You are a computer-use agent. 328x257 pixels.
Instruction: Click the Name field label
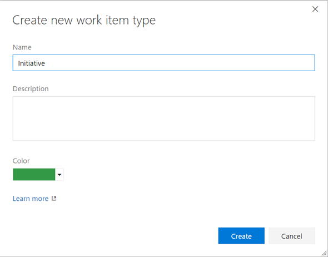pos(22,47)
